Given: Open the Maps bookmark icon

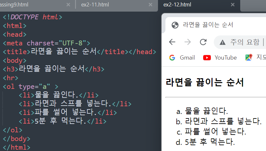Looking at the screenshot, I should [x=249, y=57].
